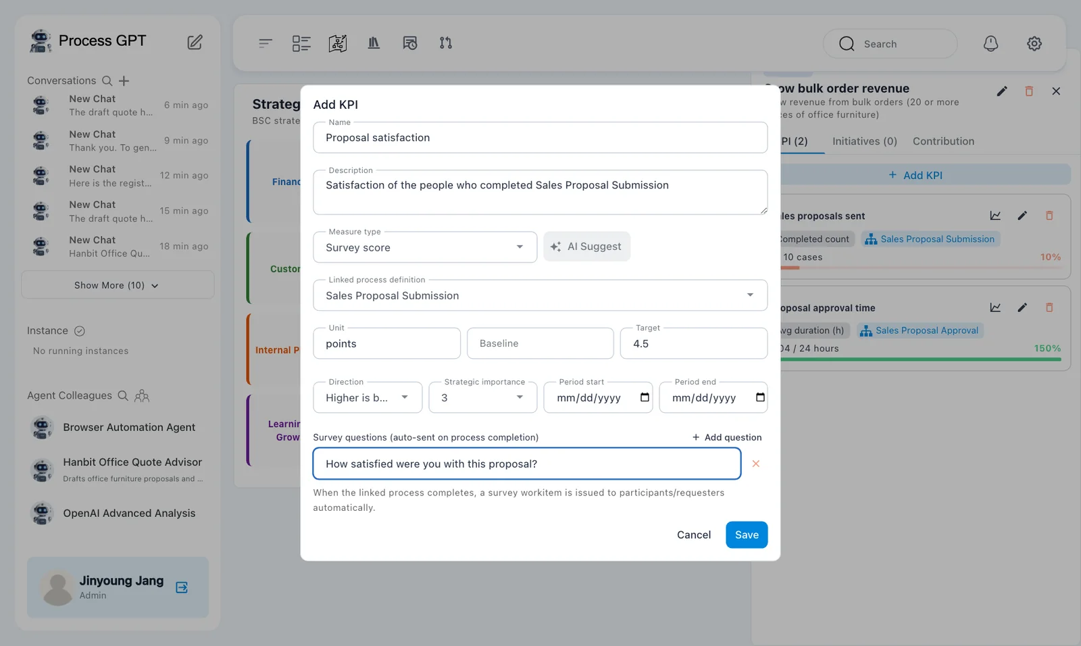Switch to Initiatives (0) tab

pyautogui.click(x=864, y=141)
